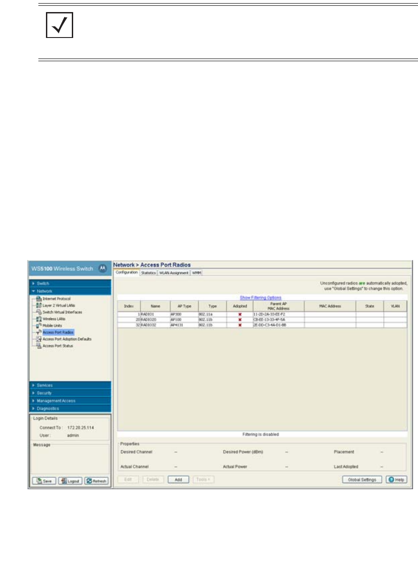Viewport: 418px width, 579px height.
Task: Click the Help button
Action: [x=397, y=479]
